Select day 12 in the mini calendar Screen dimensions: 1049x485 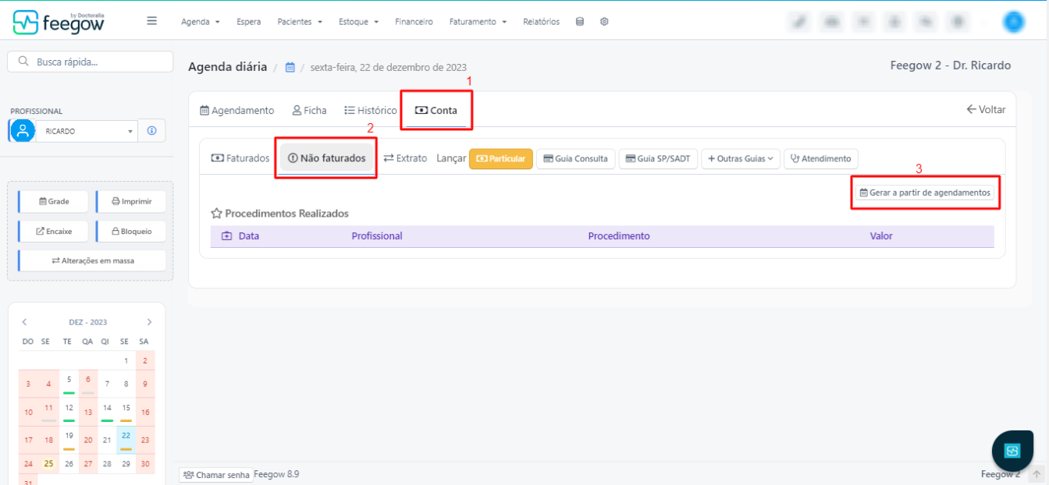[69, 410]
